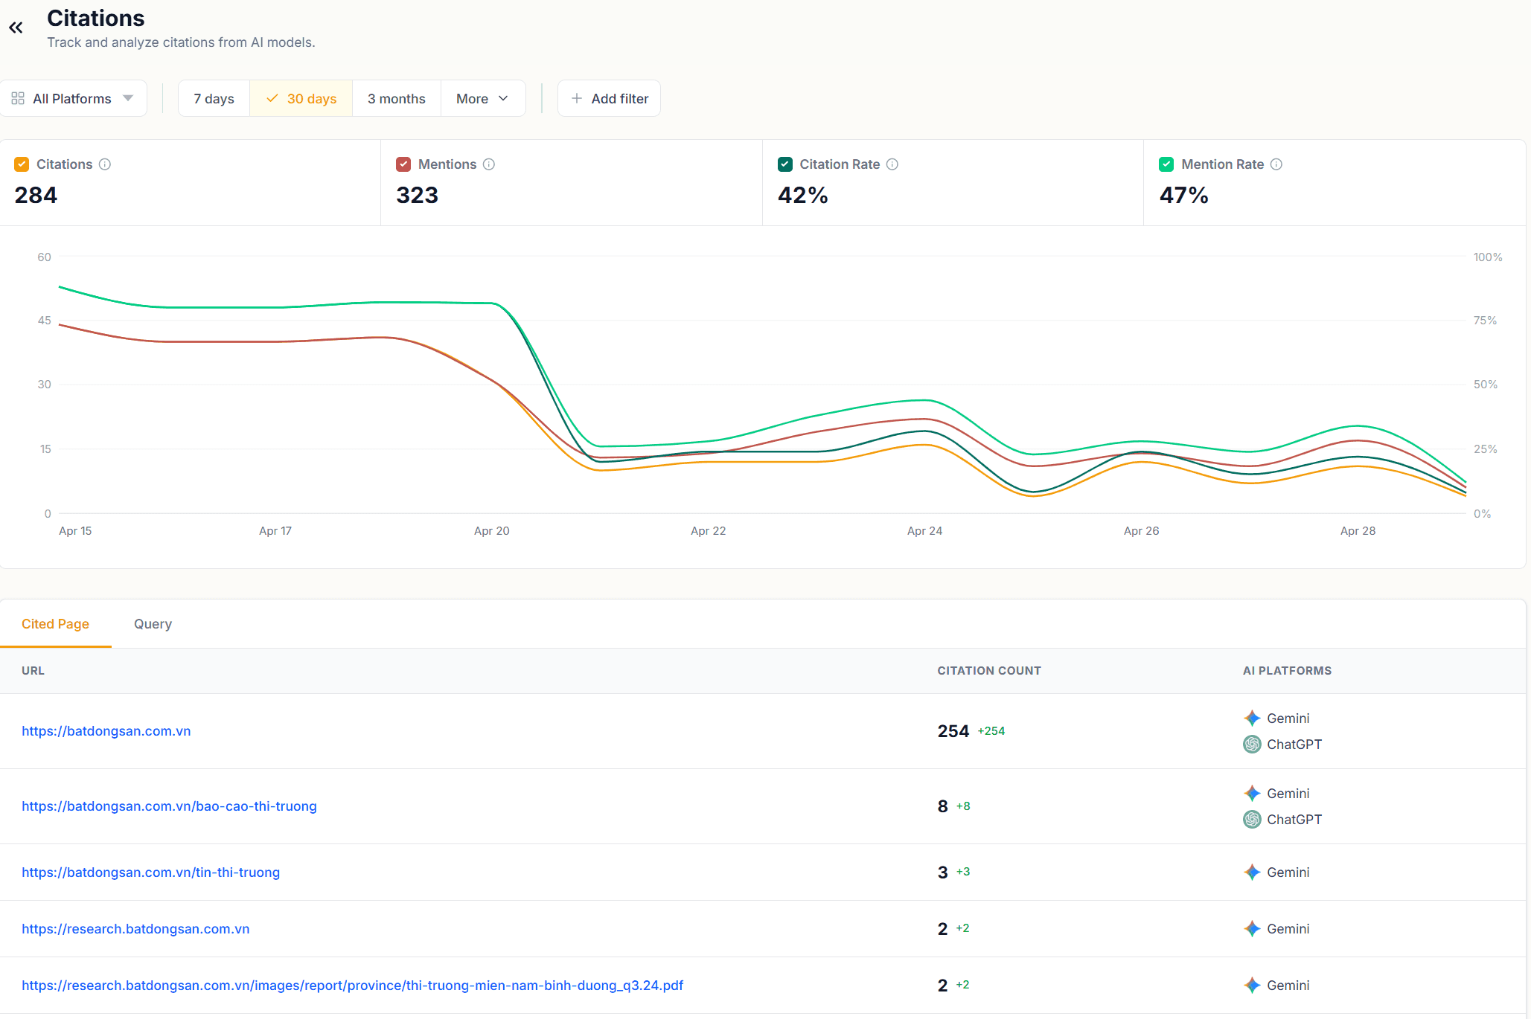Collapse sidebar with double-chevron icon
This screenshot has height=1019, width=1531.
point(16,28)
